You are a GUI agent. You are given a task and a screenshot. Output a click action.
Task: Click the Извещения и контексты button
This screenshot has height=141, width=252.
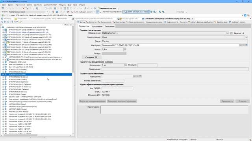154,22
